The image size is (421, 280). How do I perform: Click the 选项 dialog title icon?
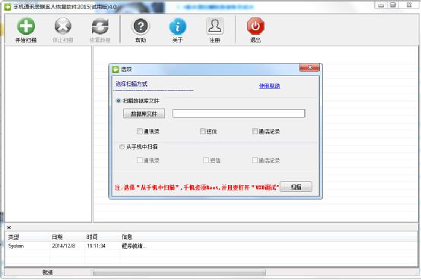point(116,69)
